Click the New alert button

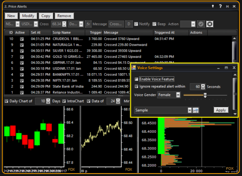tap(11, 16)
